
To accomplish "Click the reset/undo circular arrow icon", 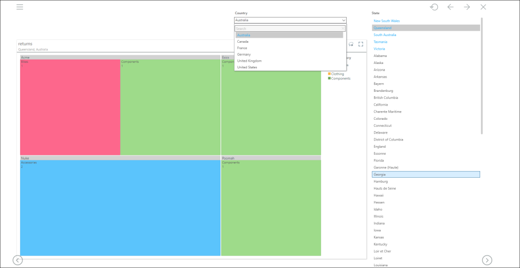I will [434, 7].
